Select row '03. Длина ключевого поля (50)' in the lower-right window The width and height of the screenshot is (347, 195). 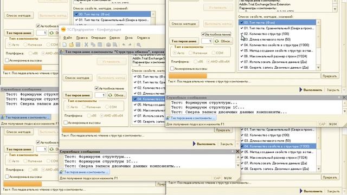[278, 141]
